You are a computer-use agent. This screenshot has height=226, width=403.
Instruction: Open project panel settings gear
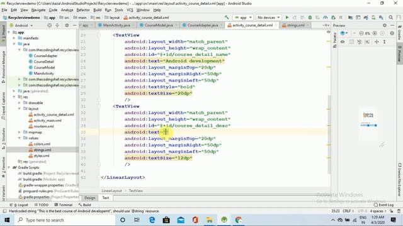[67, 25]
